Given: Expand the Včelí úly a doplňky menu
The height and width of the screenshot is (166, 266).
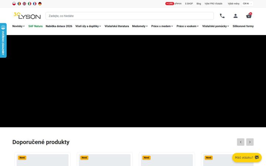Looking at the screenshot, I should click(88, 26).
